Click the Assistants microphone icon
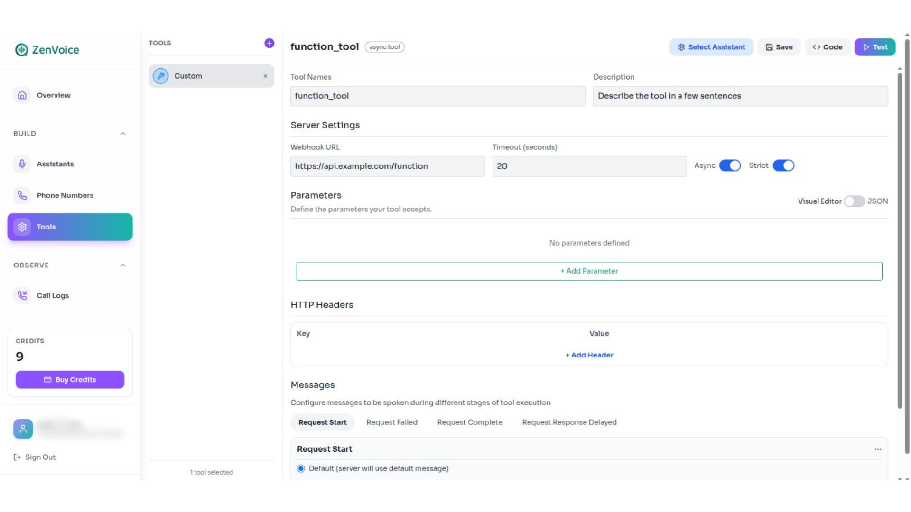Viewport: 911px width, 512px height. point(22,164)
